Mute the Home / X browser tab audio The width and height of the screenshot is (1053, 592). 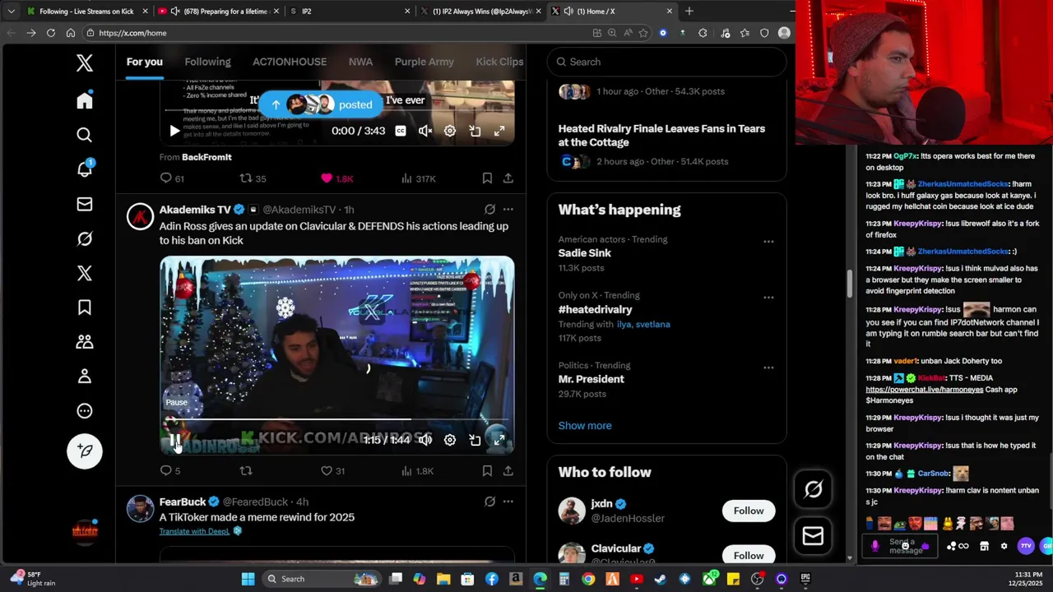click(568, 12)
